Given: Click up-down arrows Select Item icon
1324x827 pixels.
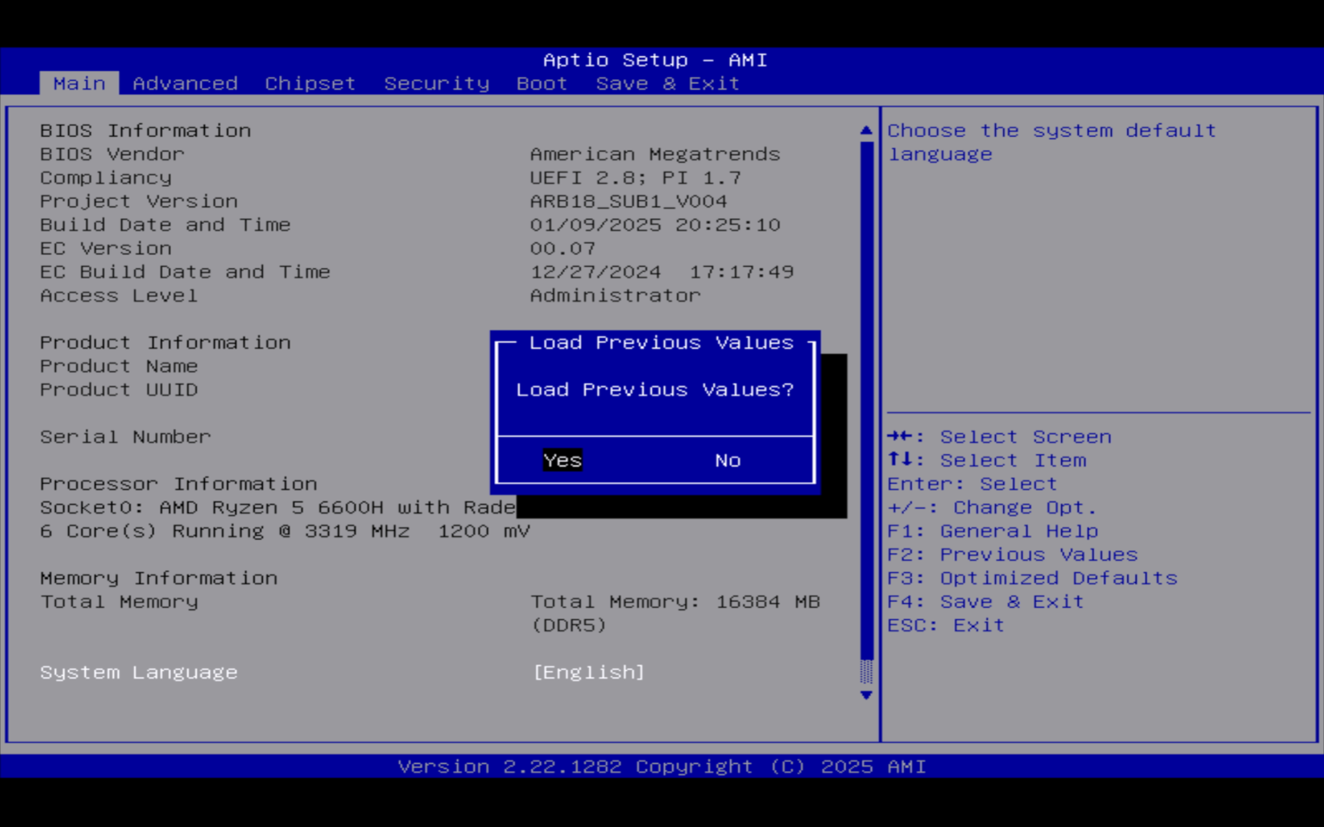Looking at the screenshot, I should point(900,460).
